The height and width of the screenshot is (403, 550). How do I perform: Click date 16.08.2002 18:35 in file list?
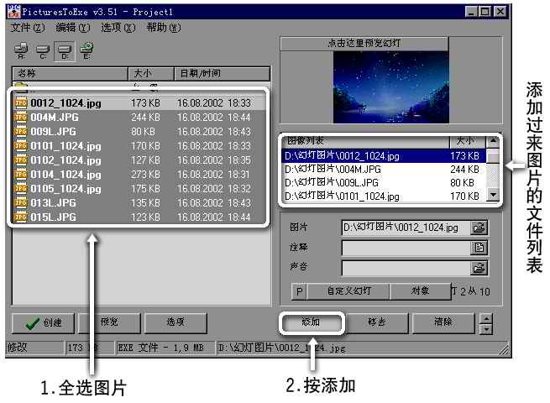[214, 160]
